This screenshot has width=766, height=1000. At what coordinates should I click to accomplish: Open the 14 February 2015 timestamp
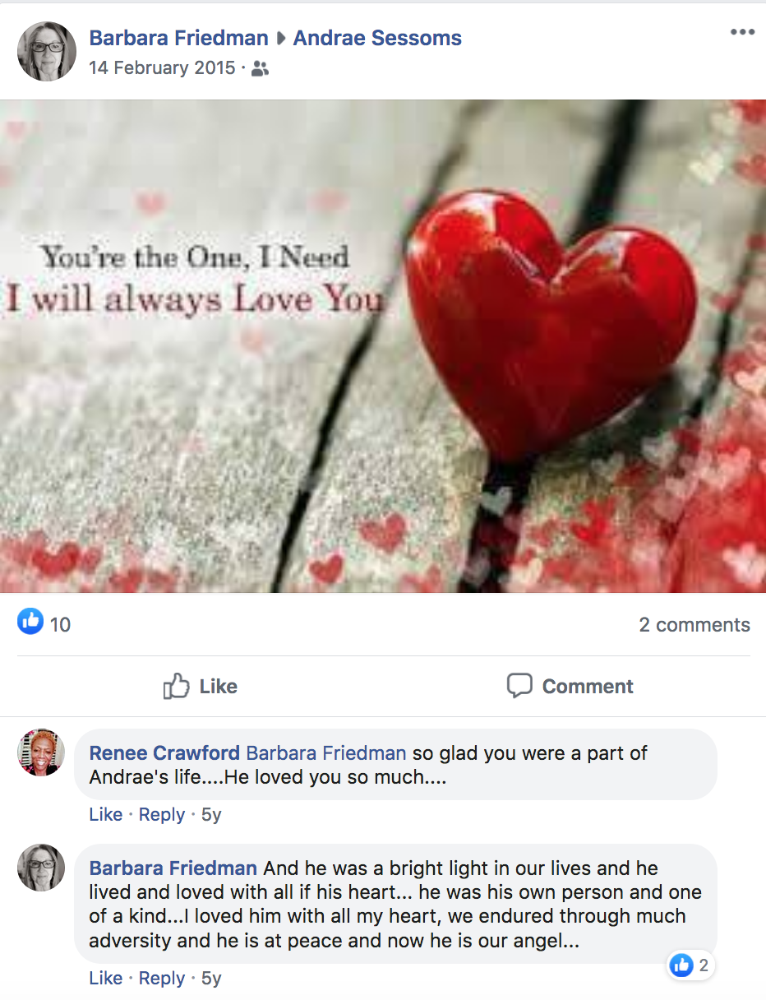pyautogui.click(x=162, y=68)
